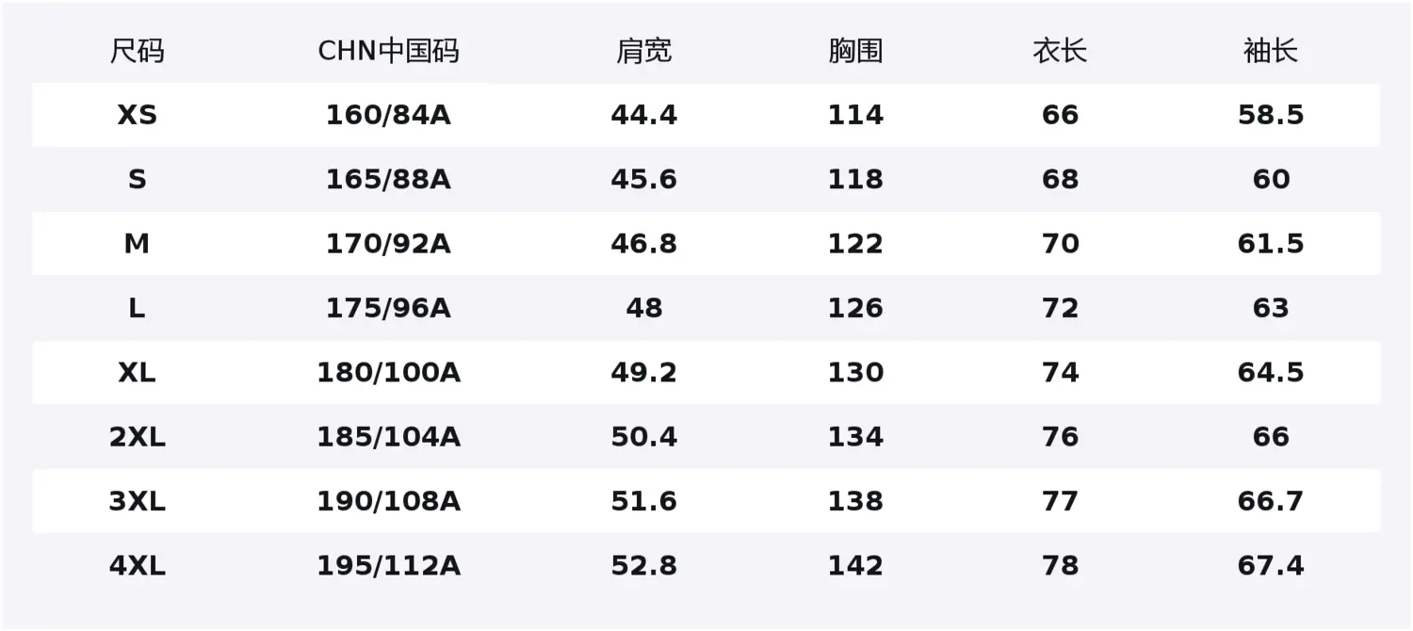The width and height of the screenshot is (1413, 631).
Task: Select the 肩宽 header cell
Action: [x=644, y=51]
